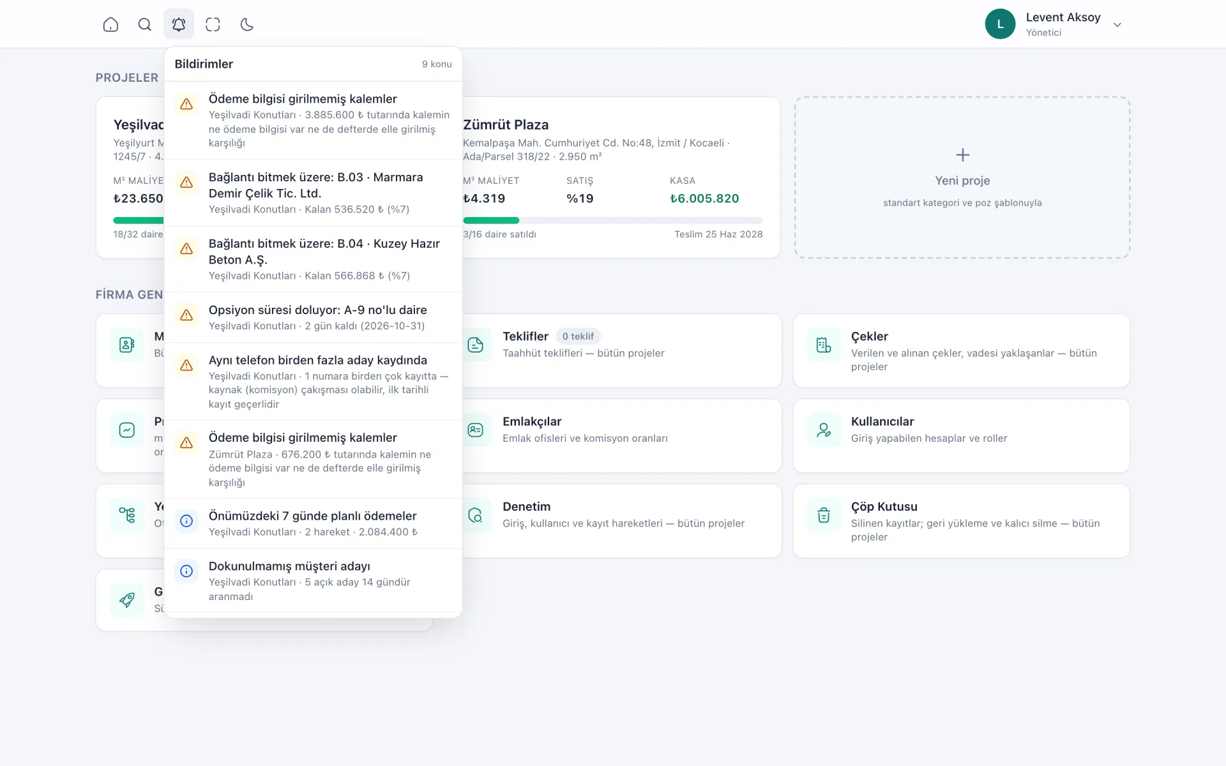Switch to dark mode moon icon
Viewport: 1226px width, 766px height.
(x=247, y=24)
